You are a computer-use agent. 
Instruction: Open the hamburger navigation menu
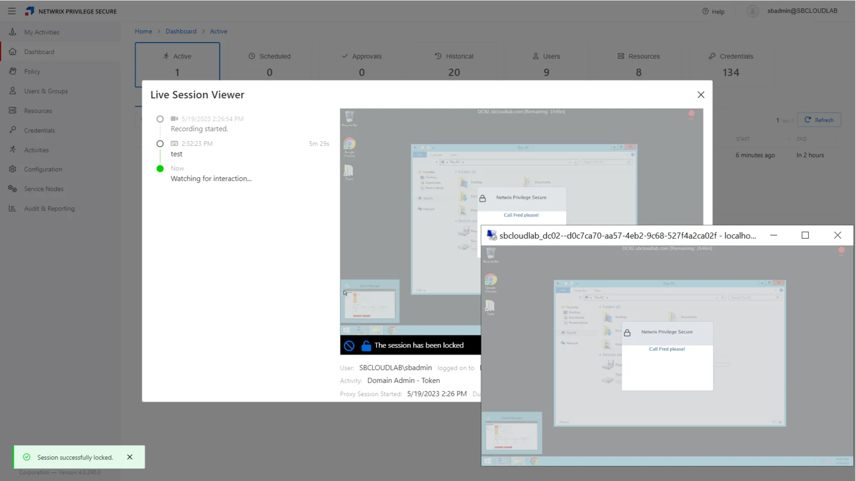pos(12,11)
